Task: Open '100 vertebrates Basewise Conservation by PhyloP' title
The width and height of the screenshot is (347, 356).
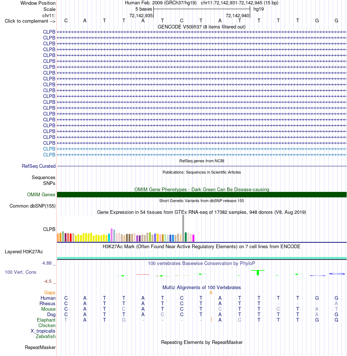Action: click(x=202, y=264)
